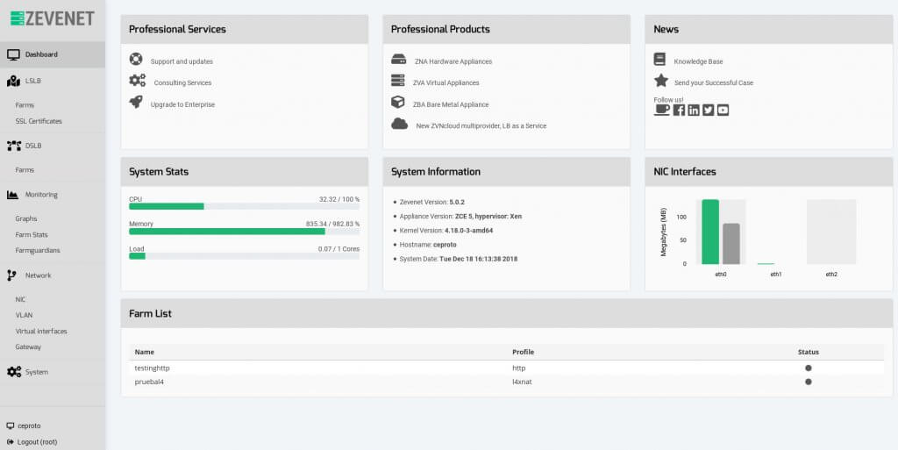Click the rocket Upgrade to Enterprise icon
898x450 pixels.
[136, 103]
